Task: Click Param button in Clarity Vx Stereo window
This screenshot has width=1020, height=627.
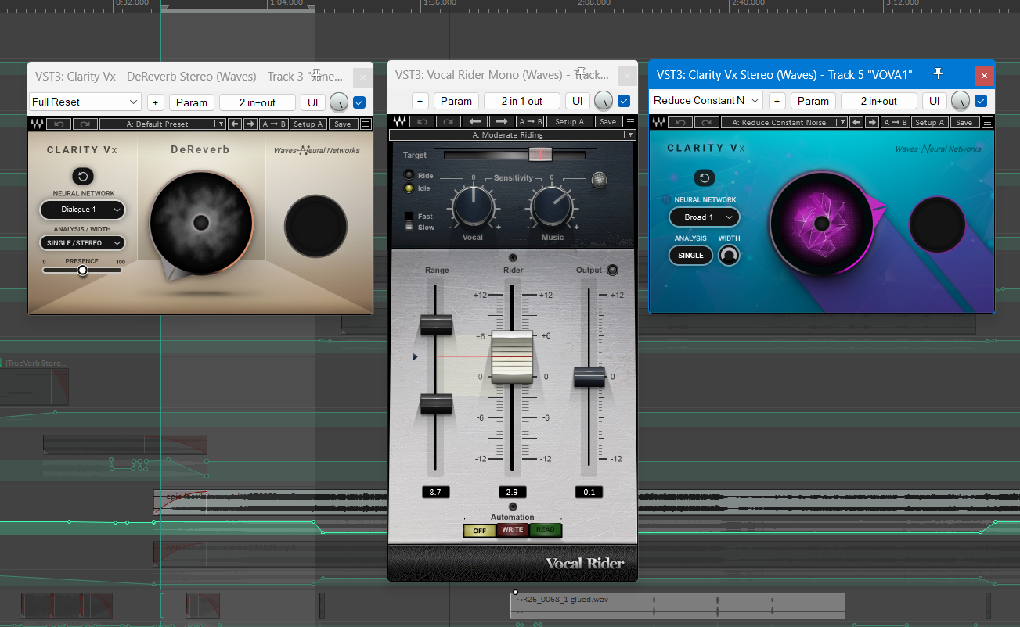Action: pyautogui.click(x=813, y=100)
